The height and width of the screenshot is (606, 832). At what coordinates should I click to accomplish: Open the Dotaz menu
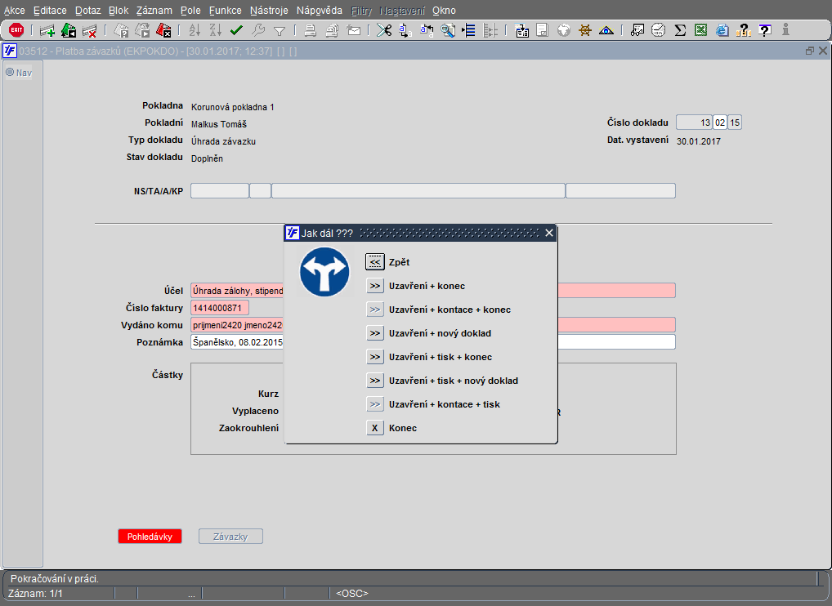click(87, 10)
